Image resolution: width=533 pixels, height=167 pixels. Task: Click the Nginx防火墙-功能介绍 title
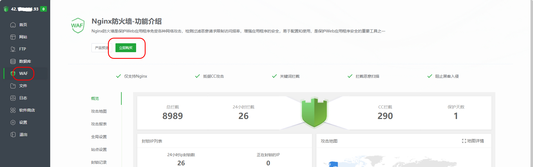[x=127, y=21]
